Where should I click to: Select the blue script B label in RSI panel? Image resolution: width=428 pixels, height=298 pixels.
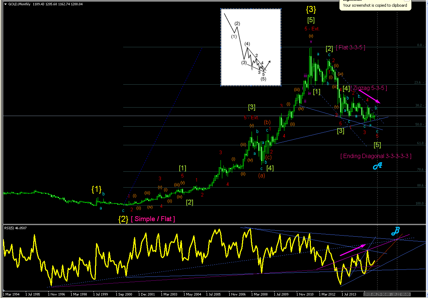pos(395,231)
